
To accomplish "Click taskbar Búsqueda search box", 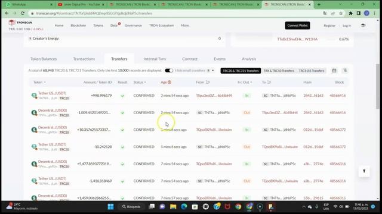I will (131, 206).
